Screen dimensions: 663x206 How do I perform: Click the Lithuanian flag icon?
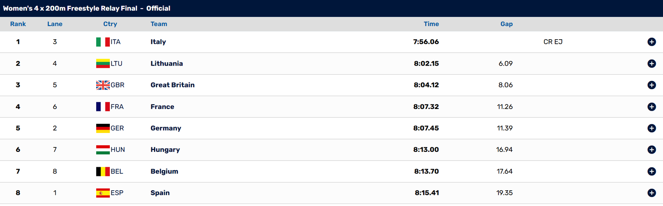click(103, 64)
